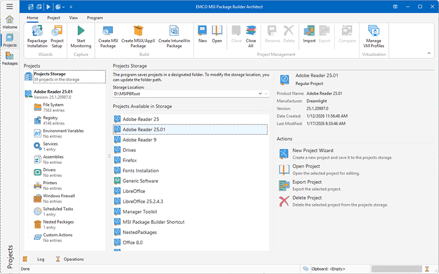This screenshot has width=439, height=274.
Task: Open the Program ribbon tab
Action: tap(95, 18)
